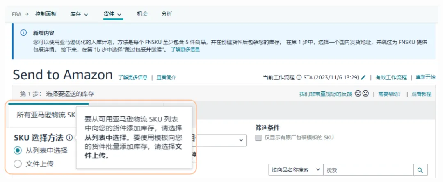Click the 筛选条件 label
The height and width of the screenshot is (182, 443).
(x=267, y=128)
